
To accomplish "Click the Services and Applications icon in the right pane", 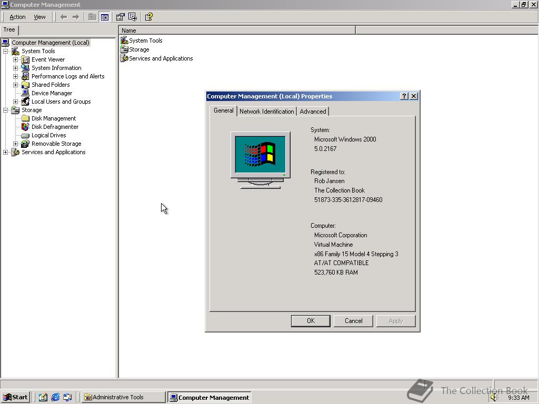I will click(x=124, y=58).
